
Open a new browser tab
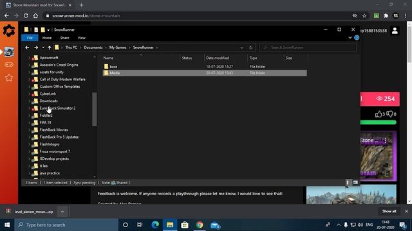coord(82,5)
